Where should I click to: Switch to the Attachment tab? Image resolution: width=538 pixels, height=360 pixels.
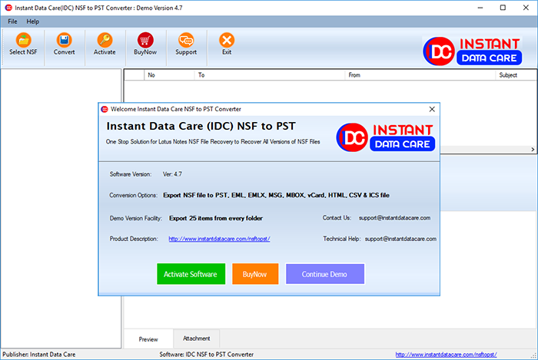coord(197,339)
